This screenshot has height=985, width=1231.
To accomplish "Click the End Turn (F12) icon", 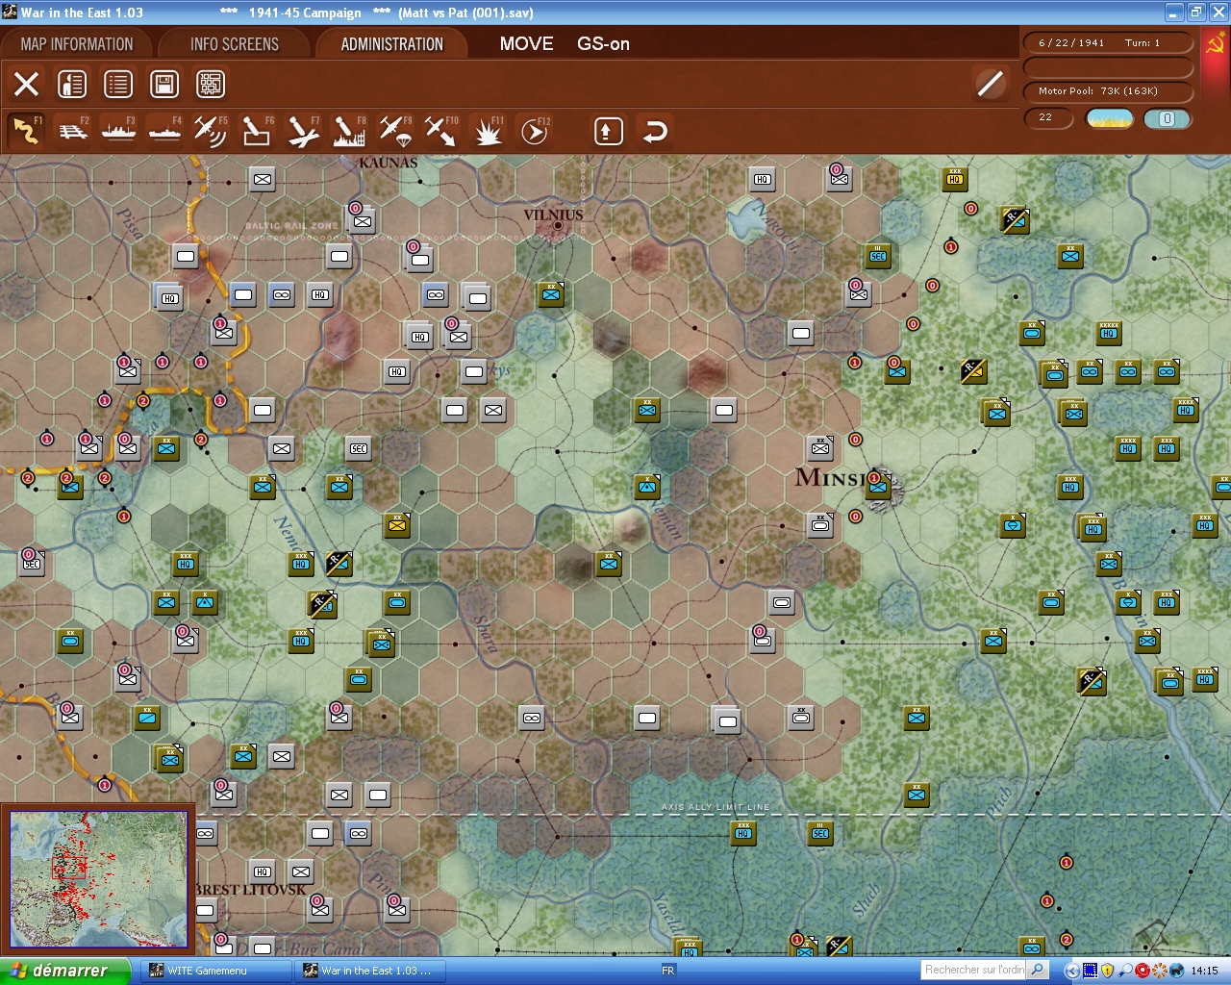I will [x=534, y=131].
